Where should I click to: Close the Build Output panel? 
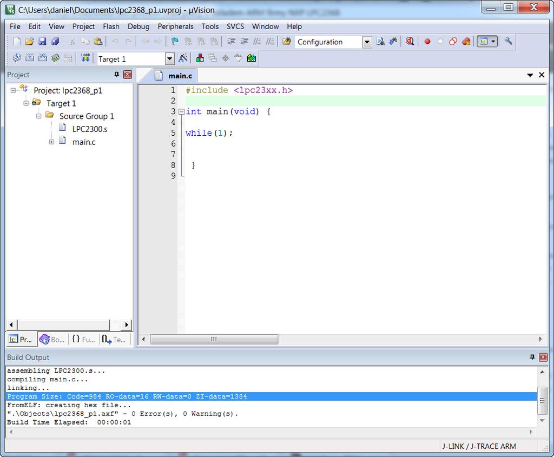tap(543, 357)
